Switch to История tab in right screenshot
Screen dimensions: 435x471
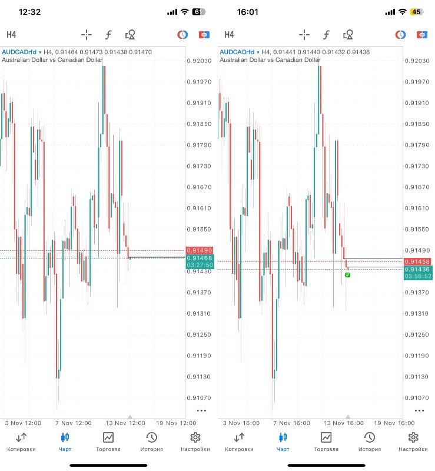[x=370, y=441]
